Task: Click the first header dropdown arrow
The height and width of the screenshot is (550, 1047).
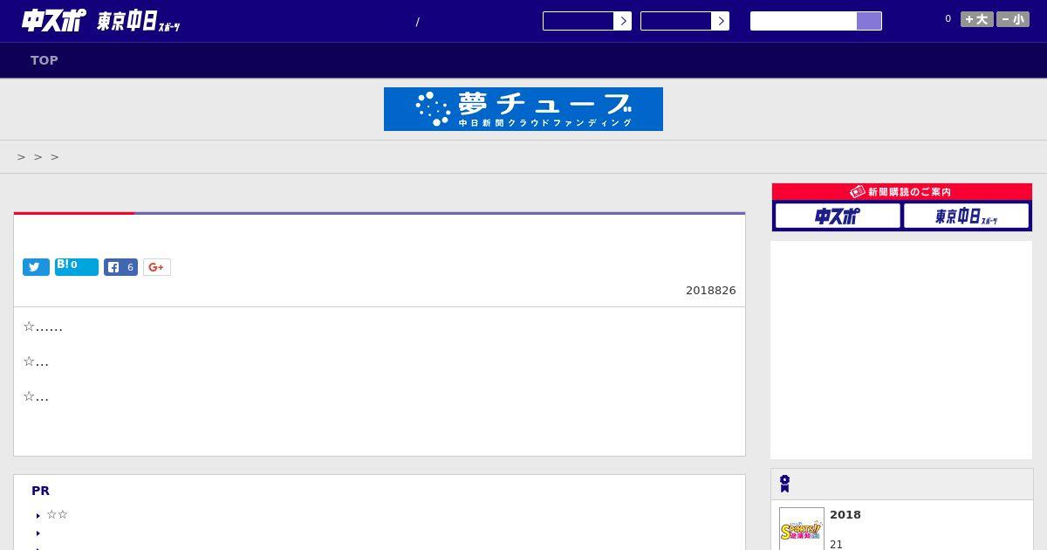Action: click(623, 21)
